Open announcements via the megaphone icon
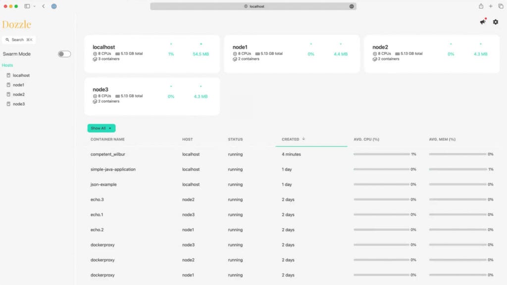The width and height of the screenshot is (507, 285). (x=483, y=22)
